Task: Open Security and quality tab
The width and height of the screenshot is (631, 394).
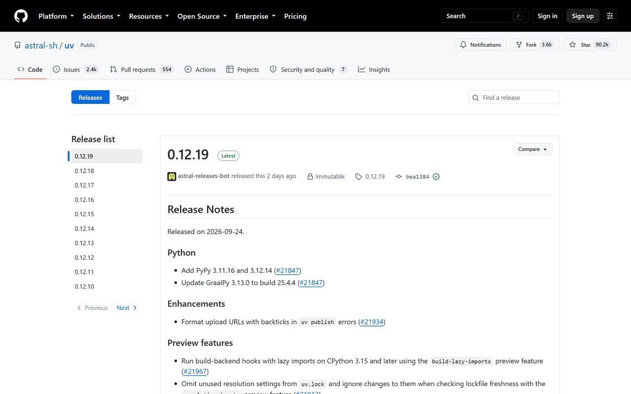Action: [309, 69]
